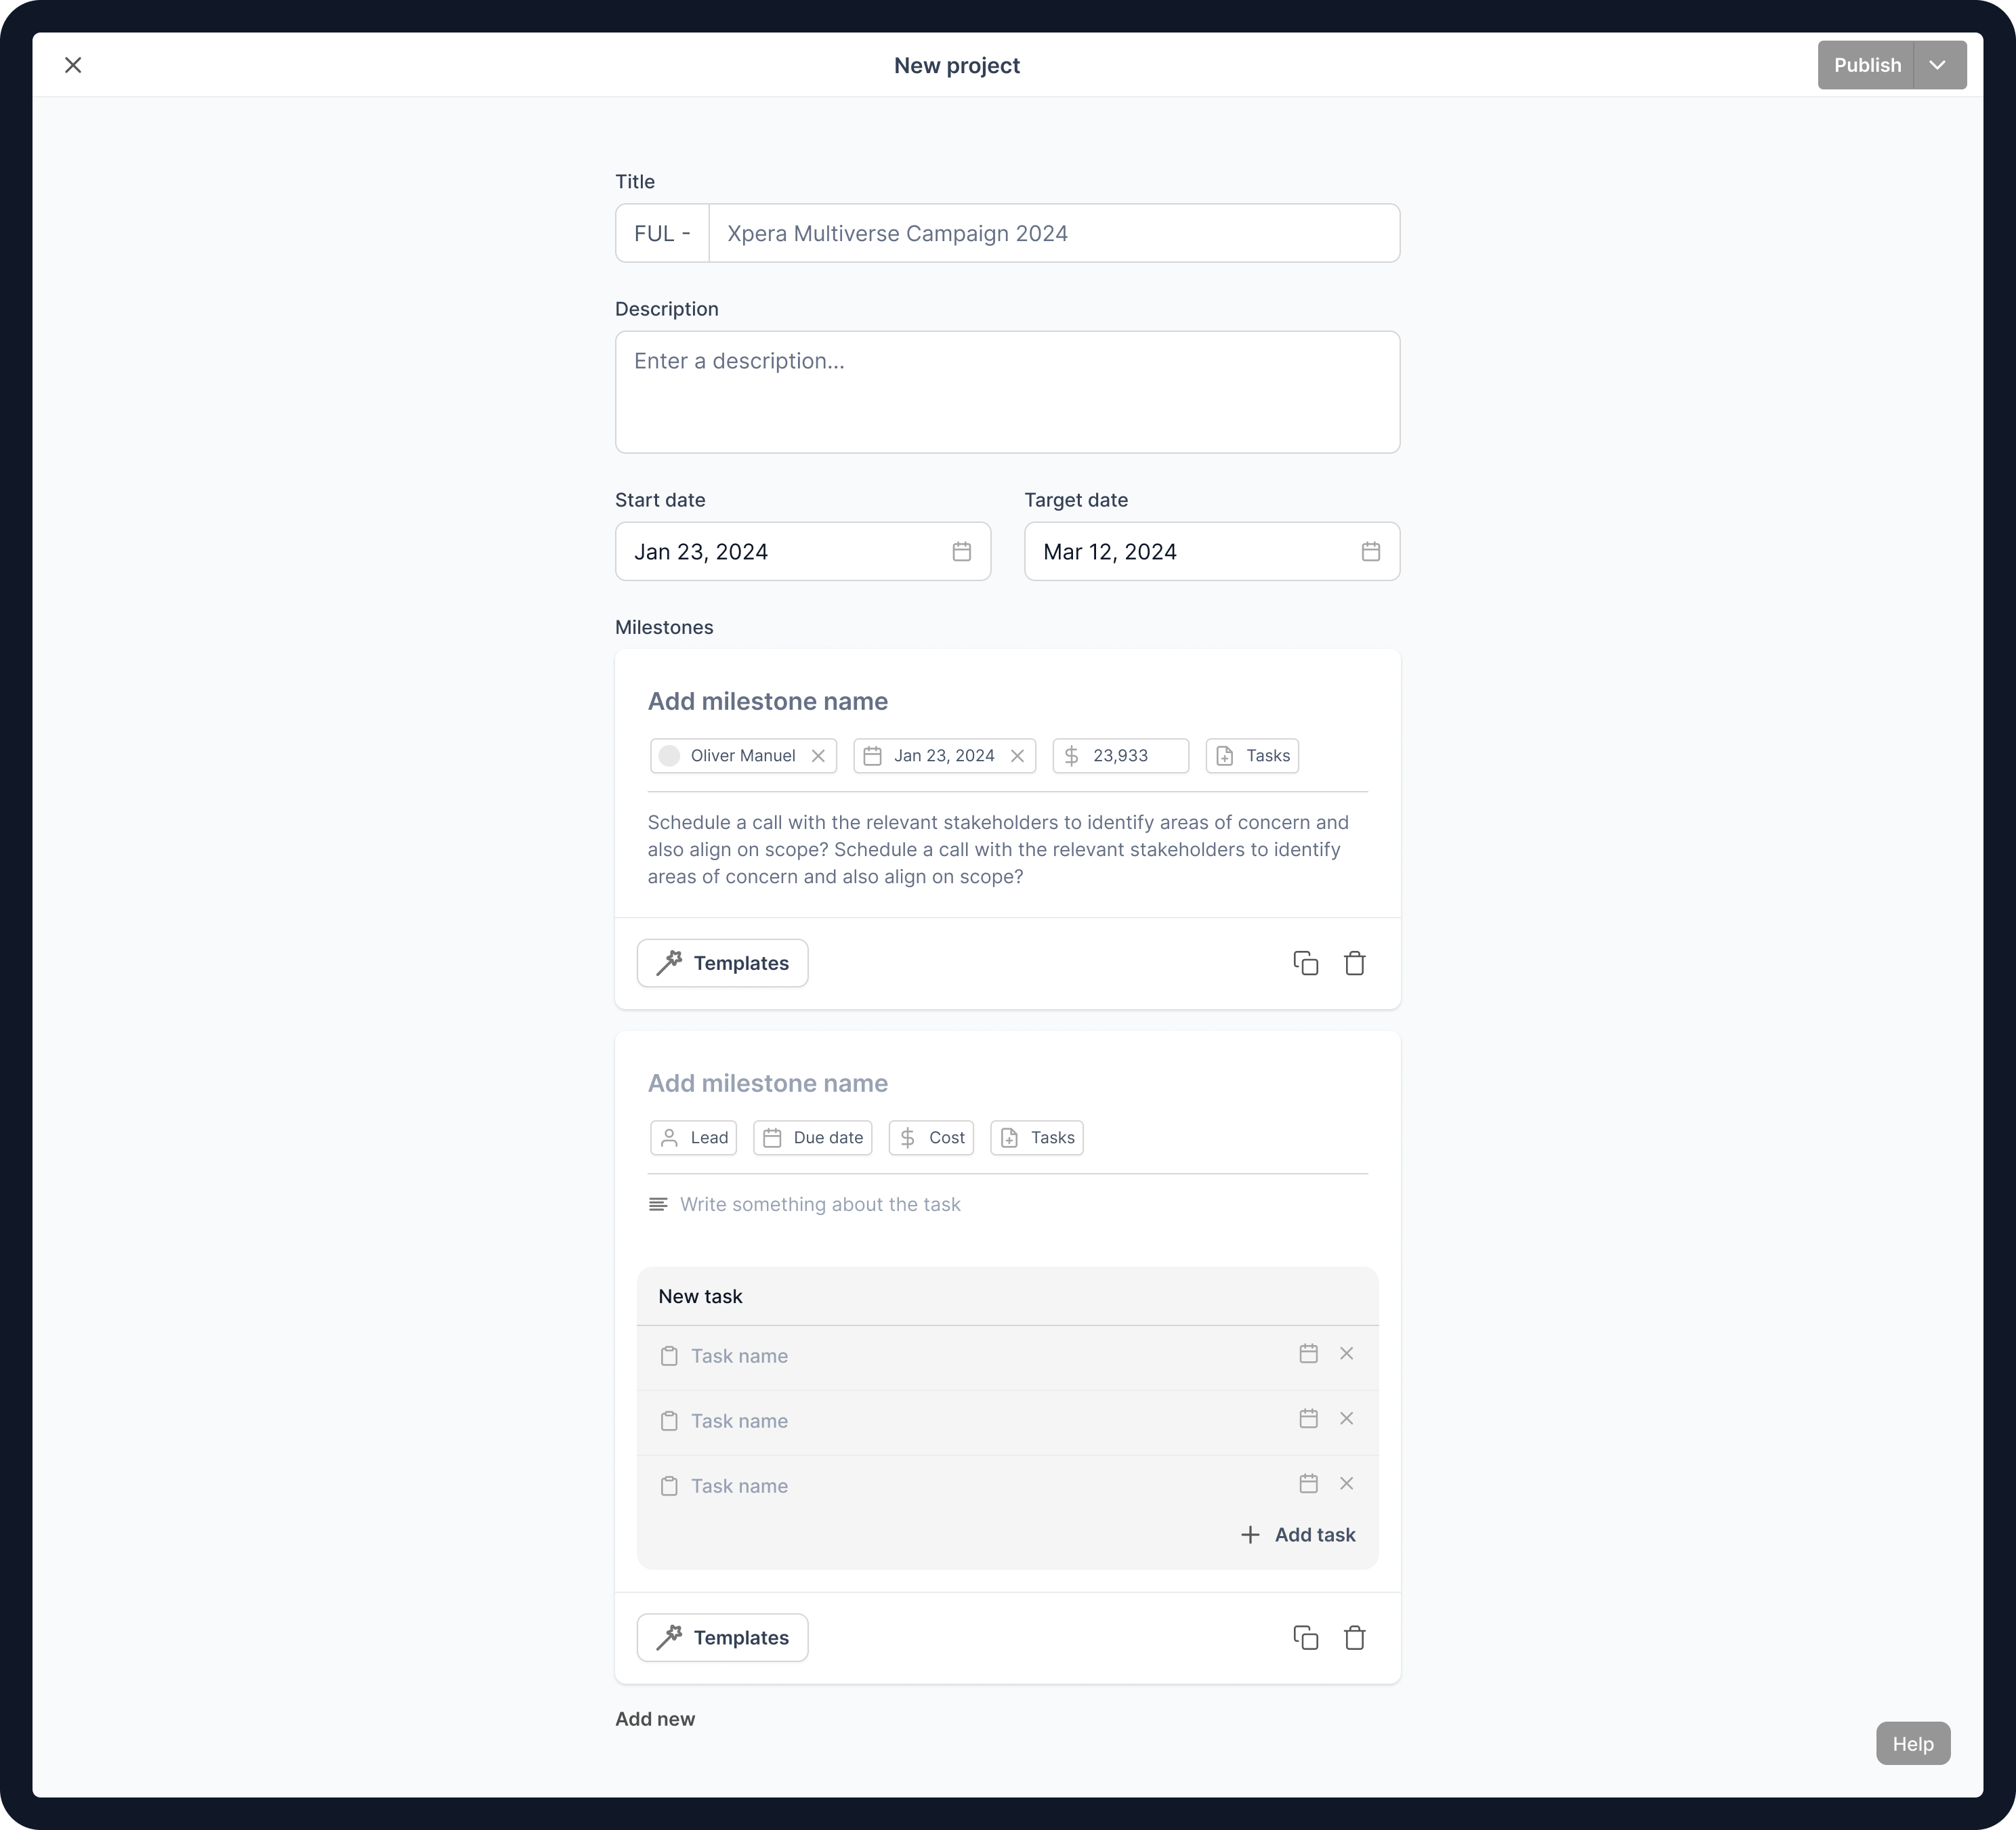The height and width of the screenshot is (1830, 2016).
Task: Select a Lead for second milestone
Action: pyautogui.click(x=693, y=1138)
